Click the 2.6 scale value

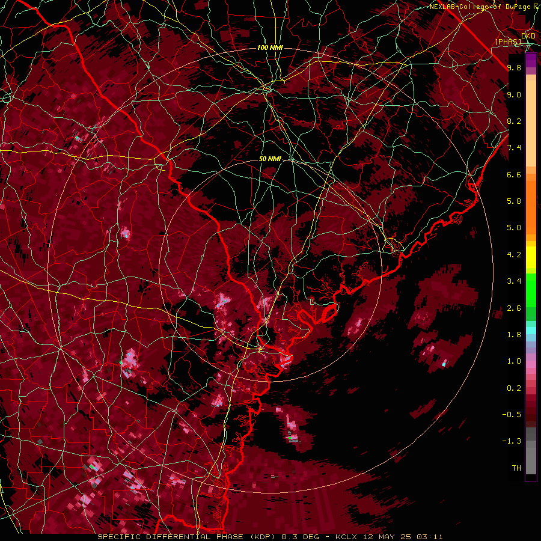(514, 308)
